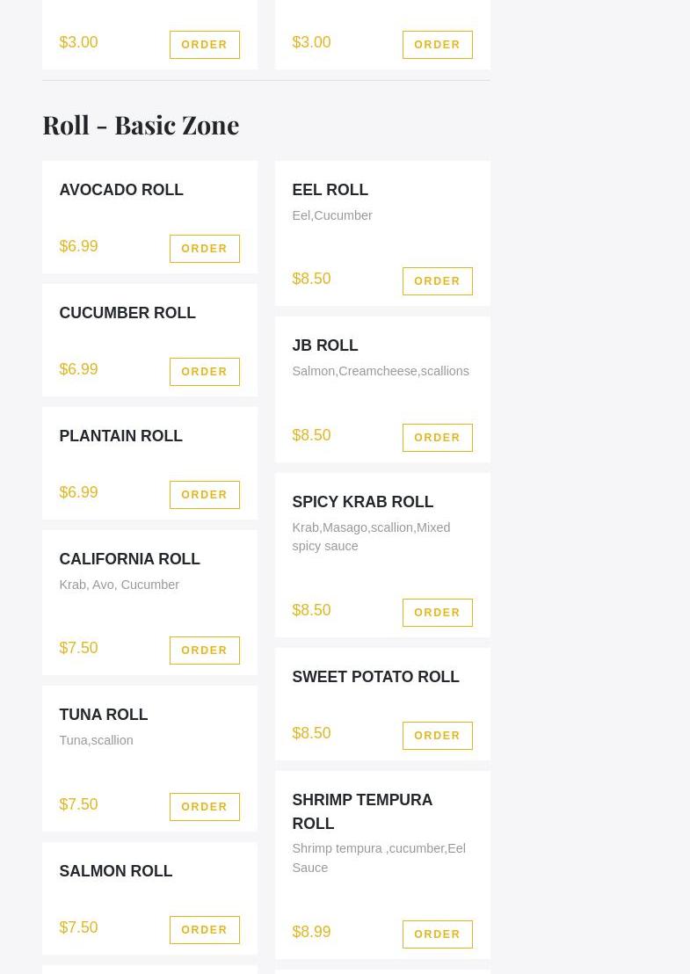Order the California Roll
This screenshot has height=974, width=690.
204,651
